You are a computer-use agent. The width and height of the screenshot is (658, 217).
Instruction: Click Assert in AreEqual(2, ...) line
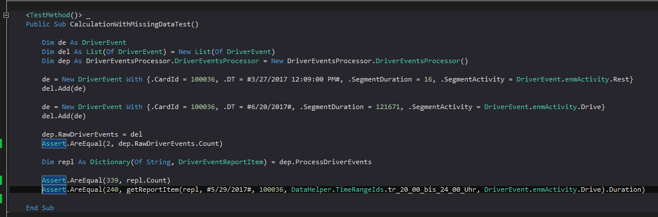[53, 144]
